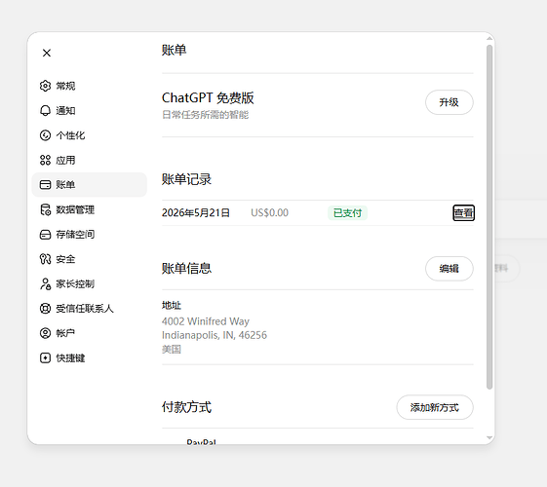
Task: Switch to 个性化 settings
Action: [x=89, y=135]
